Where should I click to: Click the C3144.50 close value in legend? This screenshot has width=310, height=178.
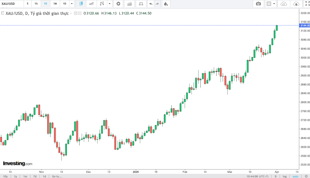pos(144,14)
